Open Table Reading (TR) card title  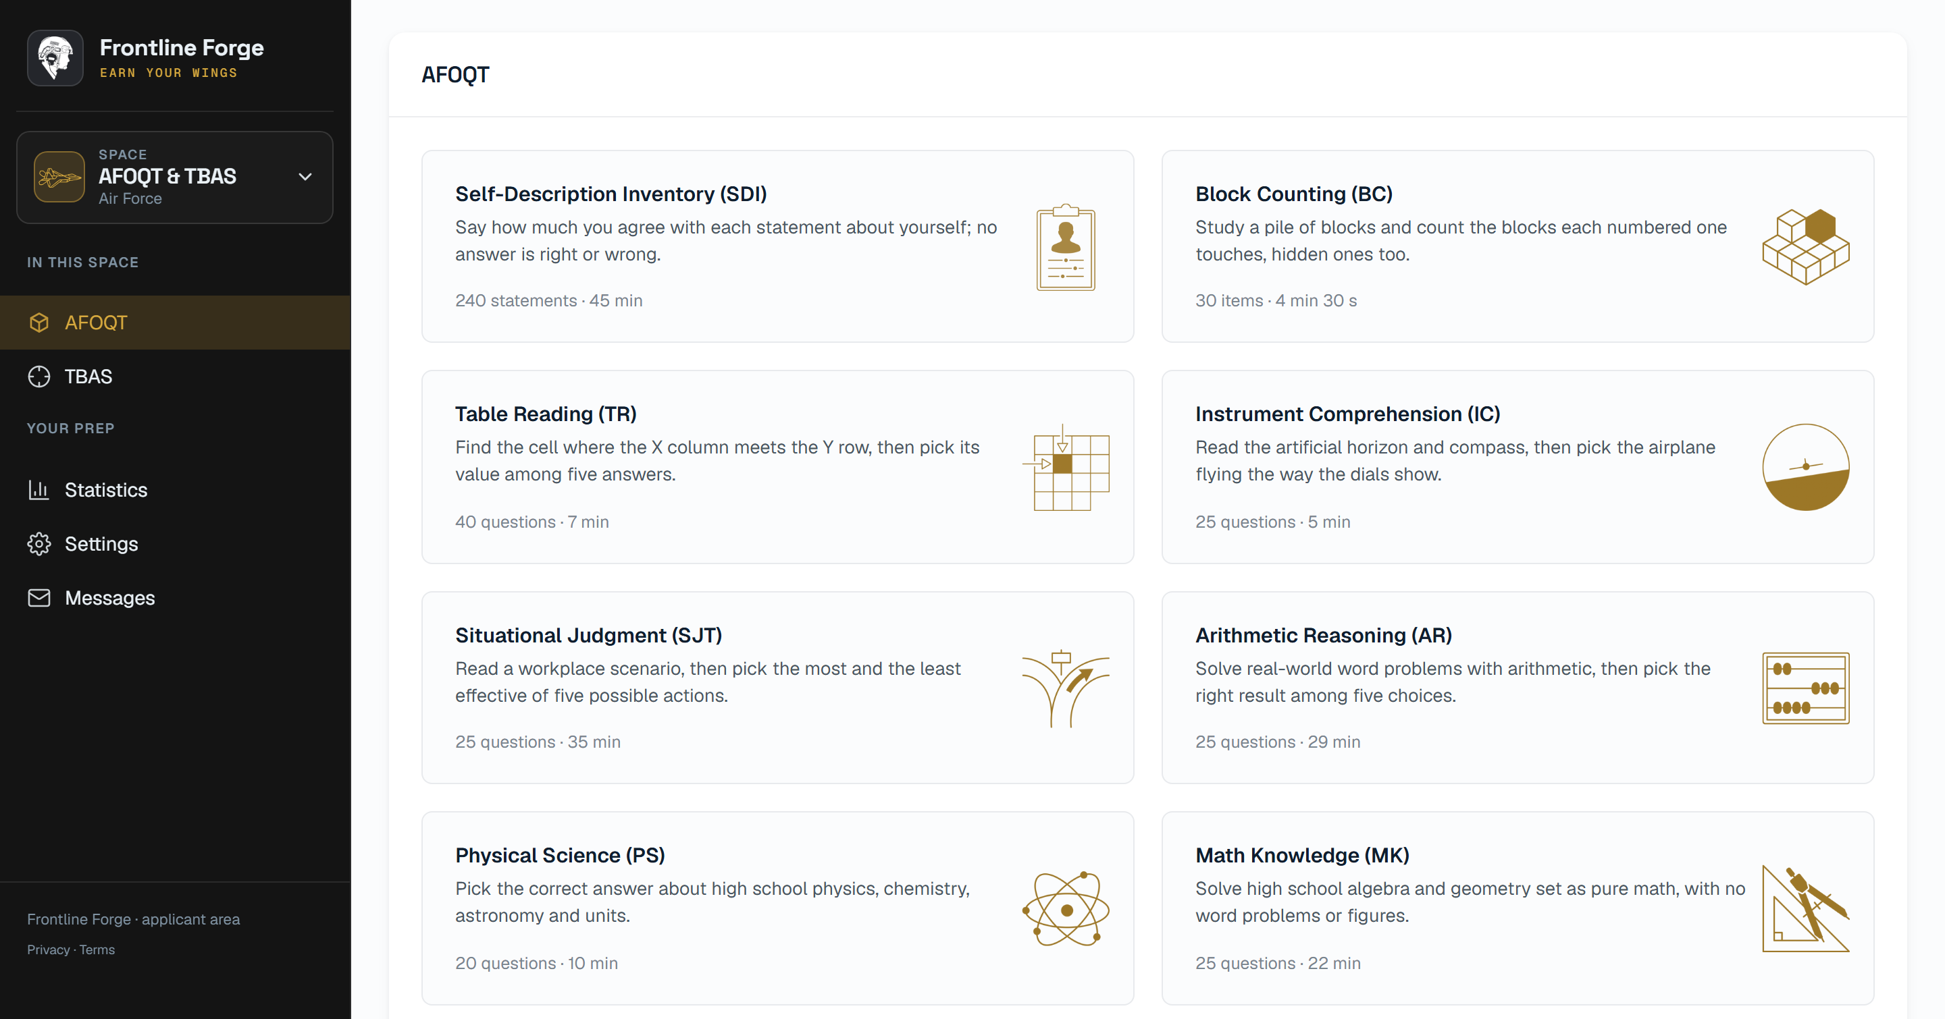(x=546, y=414)
